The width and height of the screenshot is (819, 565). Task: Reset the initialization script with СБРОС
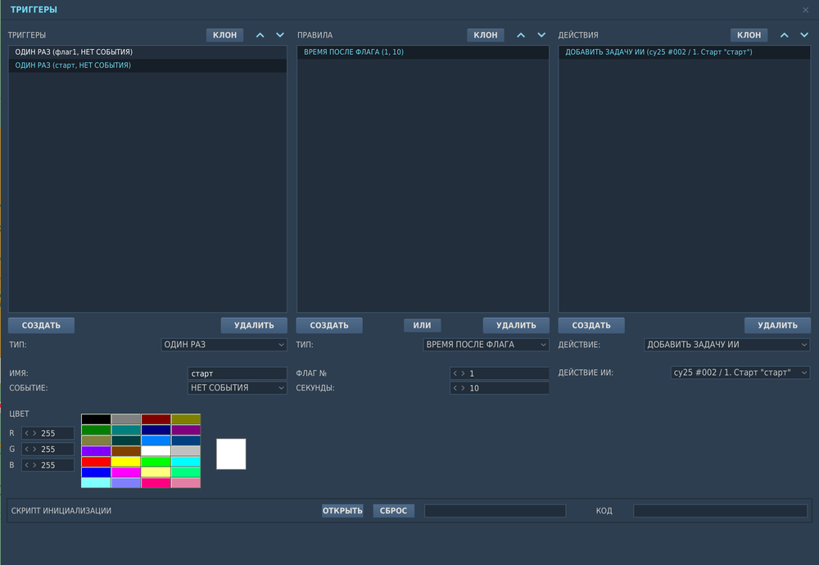click(393, 511)
